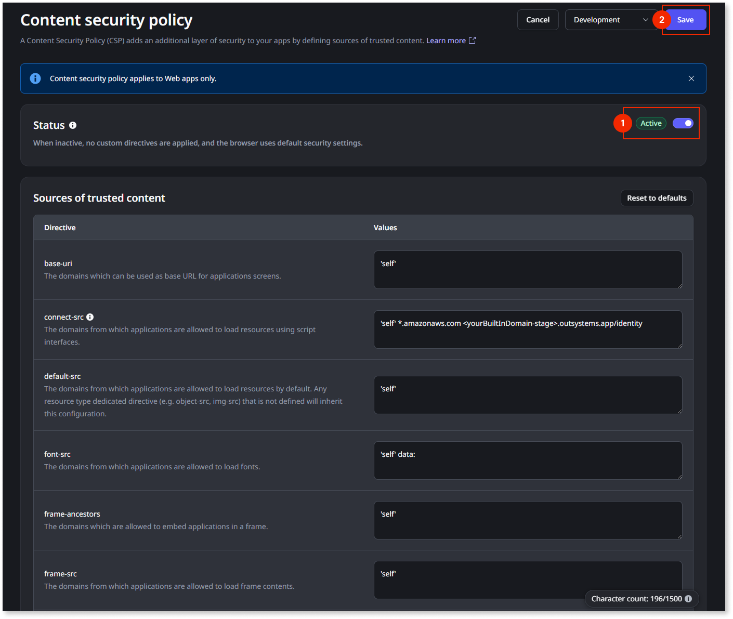733x619 pixels.
Task: Click the info icon beside the Status heading
Action: (x=73, y=125)
